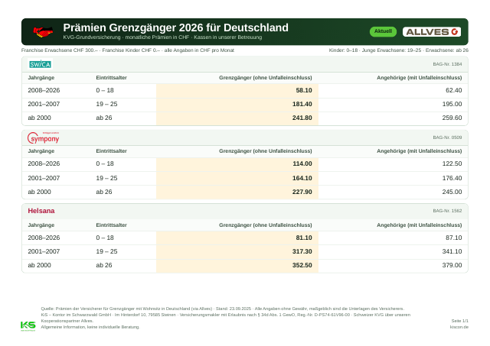
Task: Click Sympany Angehörige premium 122.50
Action: pyautogui.click(x=452, y=163)
